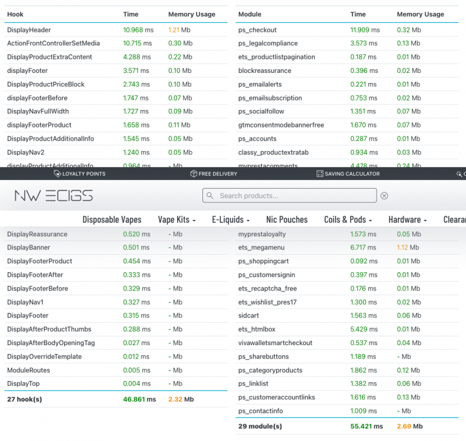
Task: Select ActionFrontControllerSetMedia hook row
Action: [x=116, y=44]
